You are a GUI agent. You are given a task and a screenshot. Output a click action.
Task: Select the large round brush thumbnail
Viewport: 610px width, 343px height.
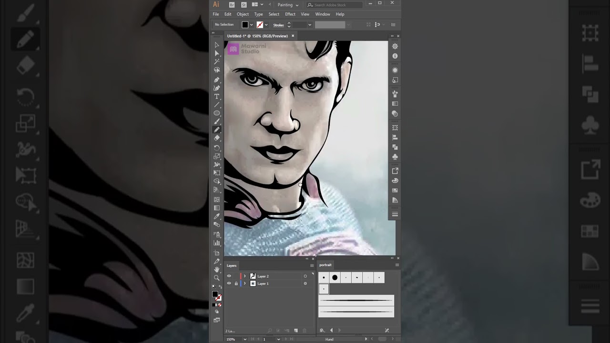click(x=335, y=278)
